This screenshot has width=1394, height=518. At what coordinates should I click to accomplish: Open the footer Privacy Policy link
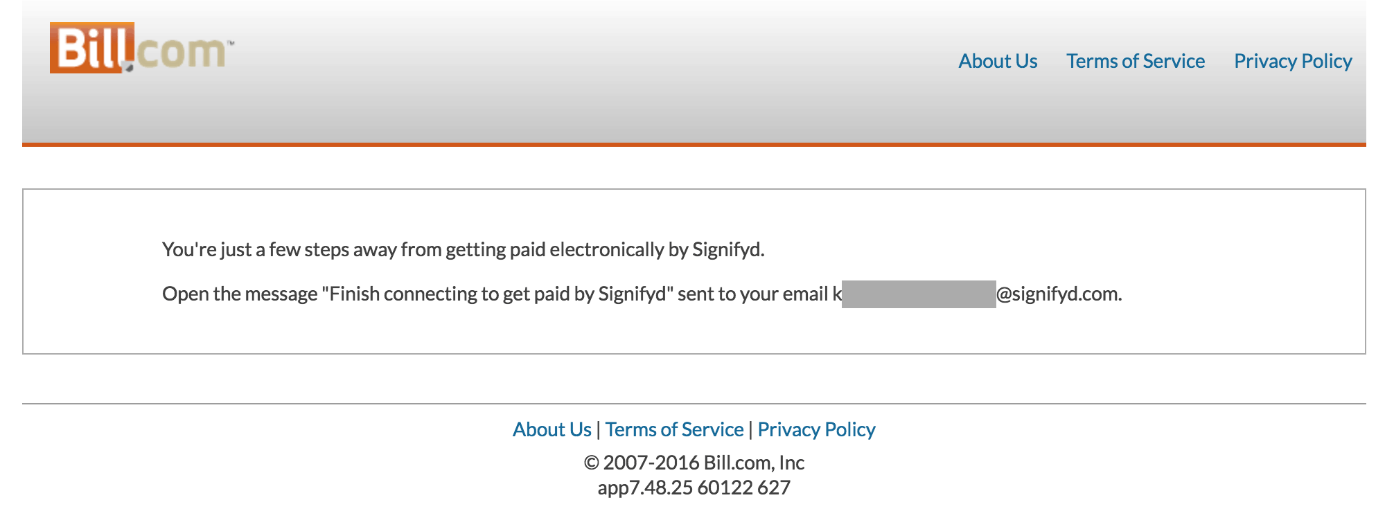click(817, 430)
